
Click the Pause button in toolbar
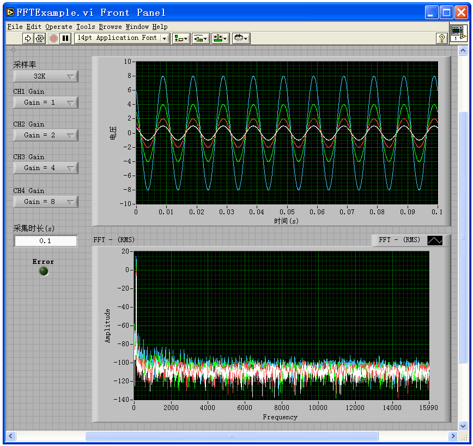point(65,38)
